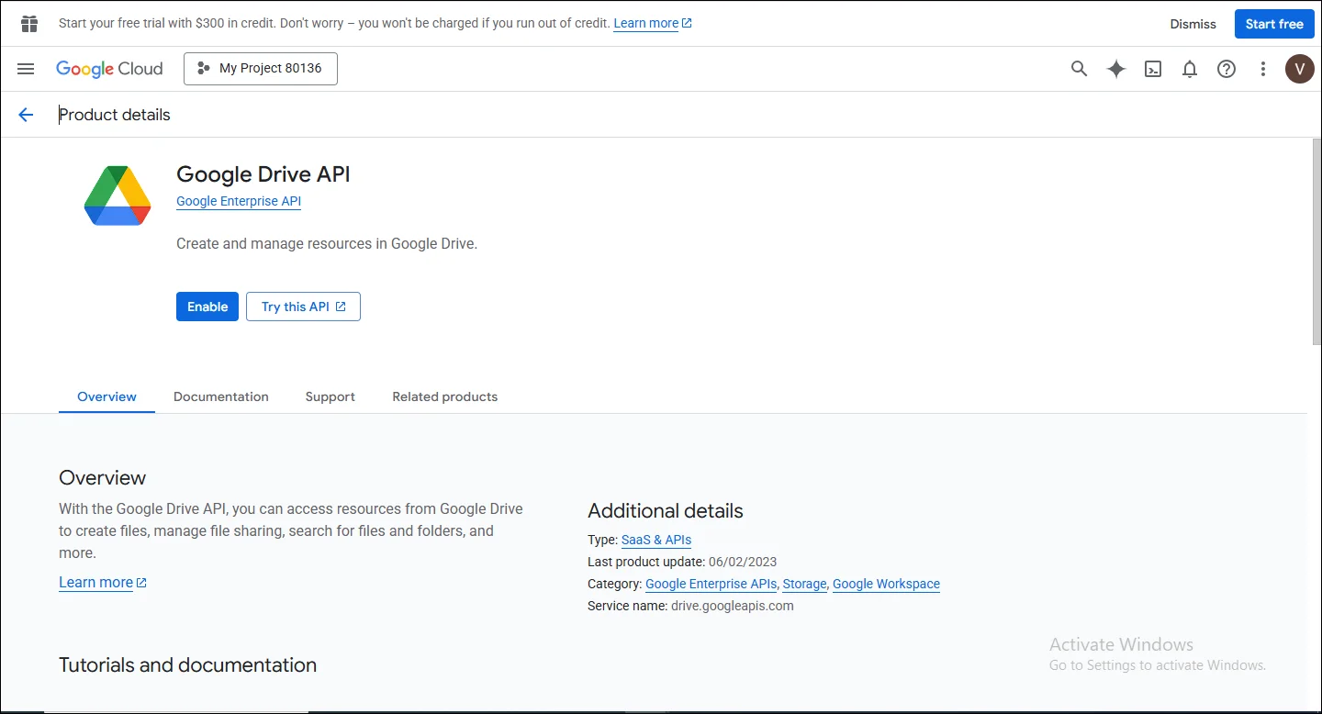Click the Try this API button
Viewport: 1322px width, 714px height.
pyautogui.click(x=303, y=307)
